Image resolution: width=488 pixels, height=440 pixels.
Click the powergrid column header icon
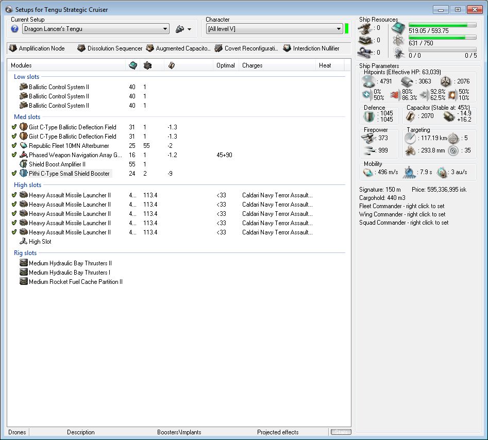[x=147, y=65]
